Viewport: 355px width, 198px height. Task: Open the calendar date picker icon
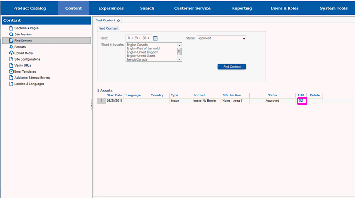coord(155,38)
